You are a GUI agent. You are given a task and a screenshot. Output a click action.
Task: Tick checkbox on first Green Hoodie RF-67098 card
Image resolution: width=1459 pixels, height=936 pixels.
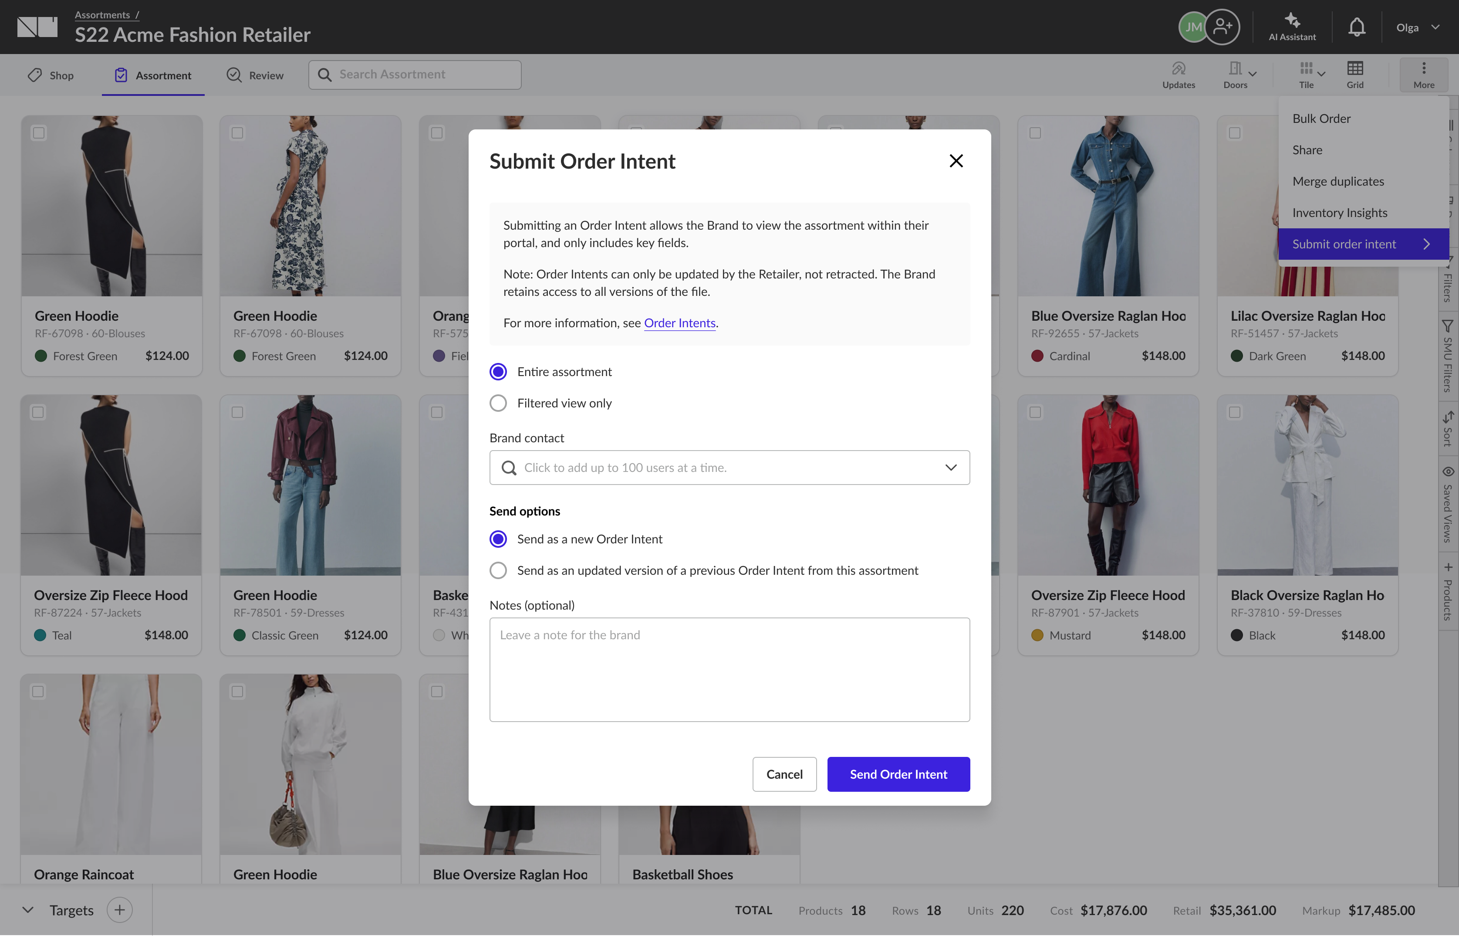39,132
